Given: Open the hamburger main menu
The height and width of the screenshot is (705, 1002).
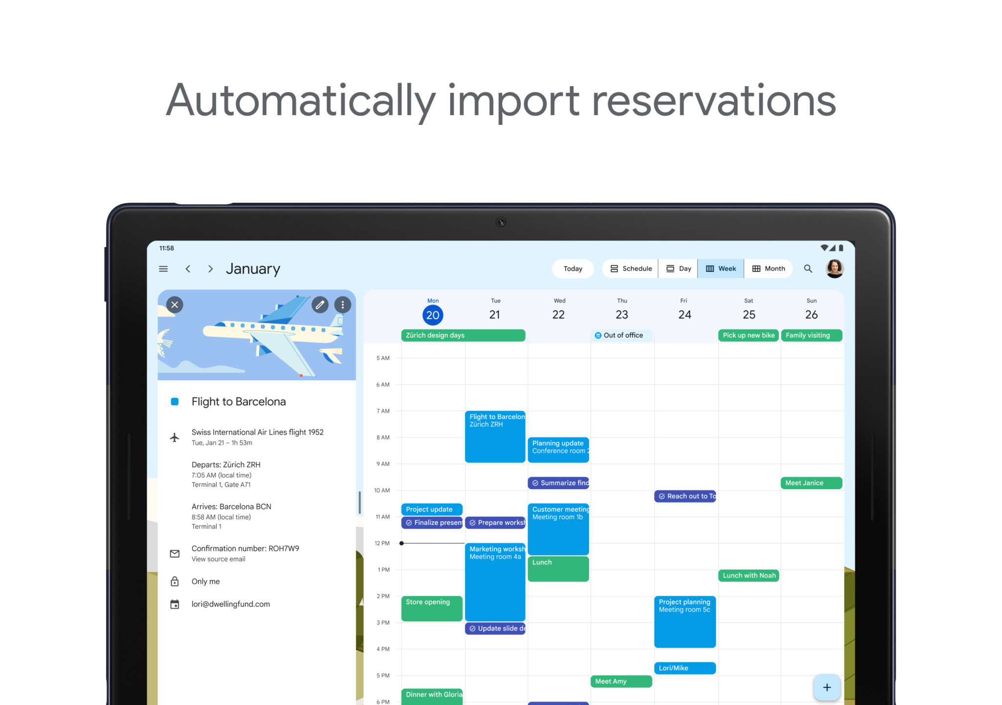Looking at the screenshot, I should (x=163, y=269).
